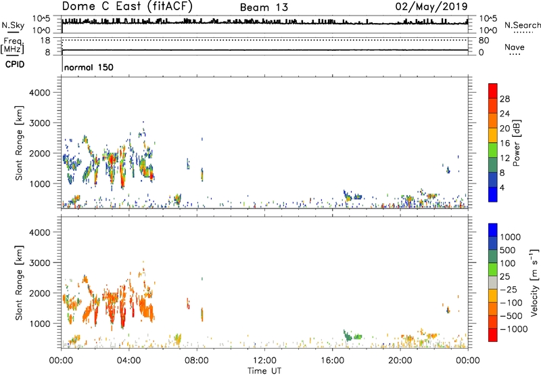Click the '20:00' time tick label

coord(400,361)
